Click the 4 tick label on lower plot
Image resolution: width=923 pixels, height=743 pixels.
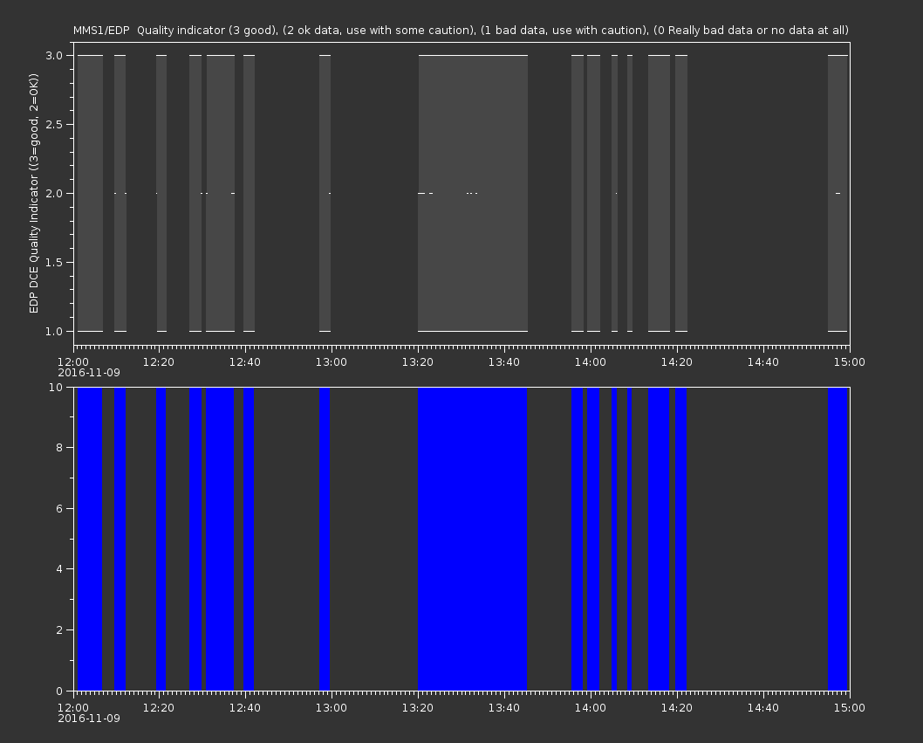tap(59, 569)
